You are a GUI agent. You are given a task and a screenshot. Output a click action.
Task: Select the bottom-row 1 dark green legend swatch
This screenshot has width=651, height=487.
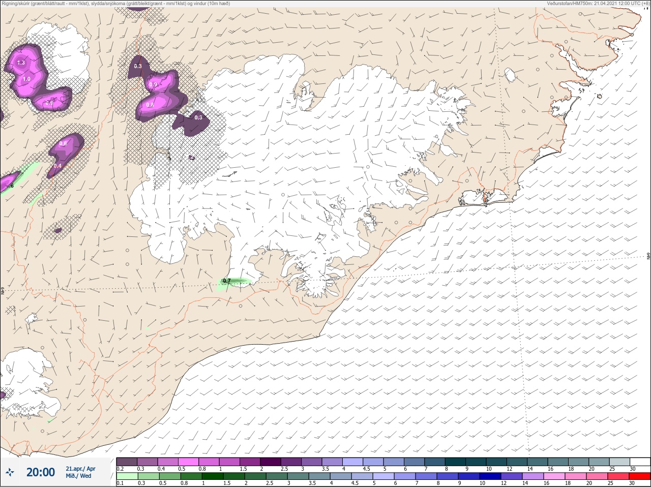pos(212,476)
